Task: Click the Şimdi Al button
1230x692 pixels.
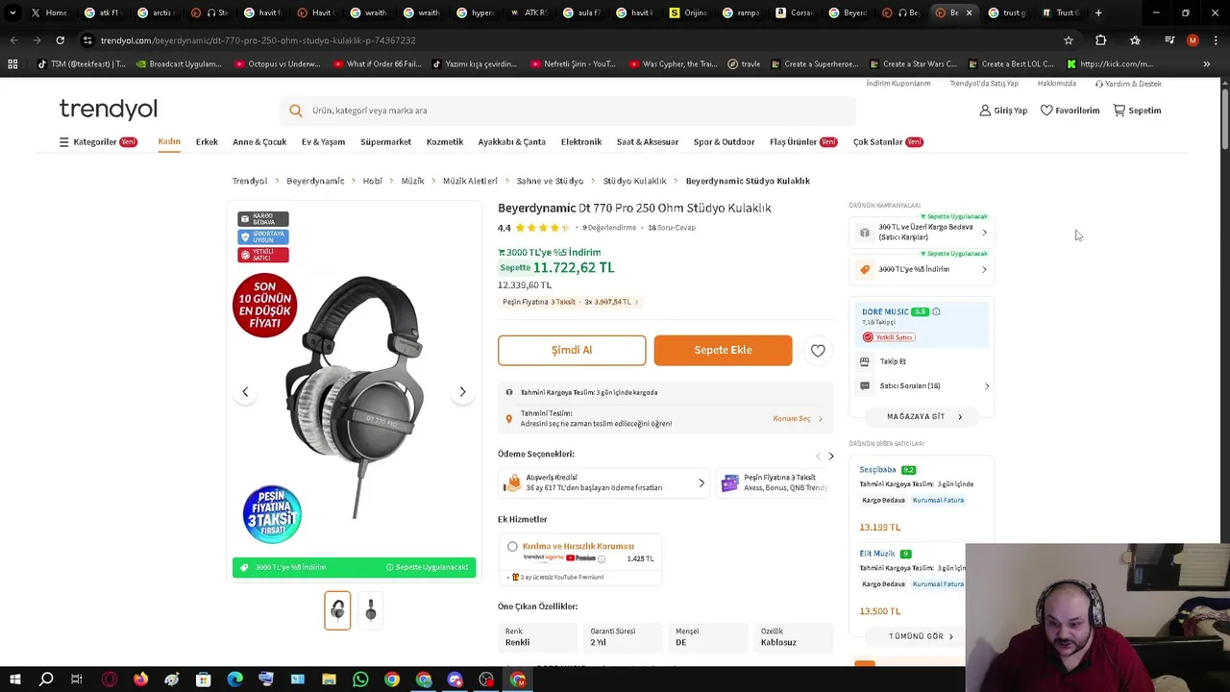Action: click(x=572, y=350)
